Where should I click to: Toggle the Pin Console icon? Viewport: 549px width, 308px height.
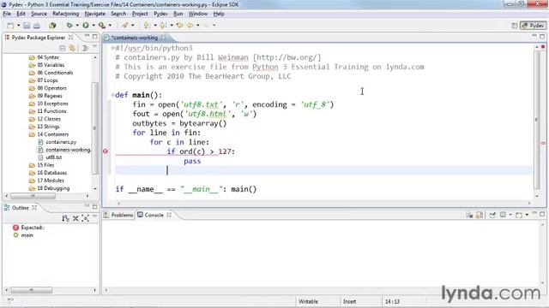click(492, 215)
